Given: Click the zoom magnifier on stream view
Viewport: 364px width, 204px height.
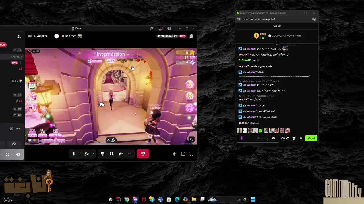Looking at the screenshot, I should pyautogui.click(x=191, y=139).
